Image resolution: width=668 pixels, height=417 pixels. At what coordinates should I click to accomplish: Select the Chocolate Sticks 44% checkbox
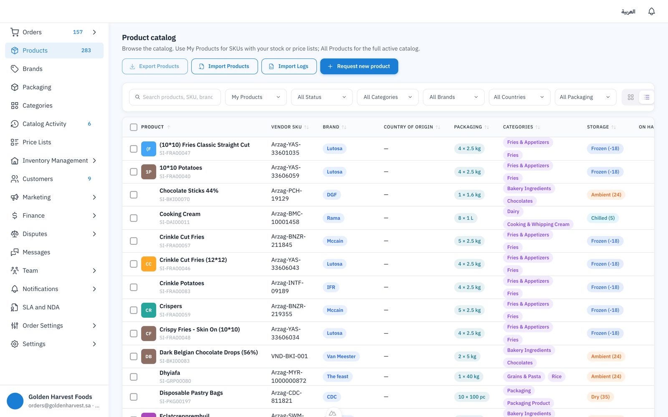click(134, 195)
